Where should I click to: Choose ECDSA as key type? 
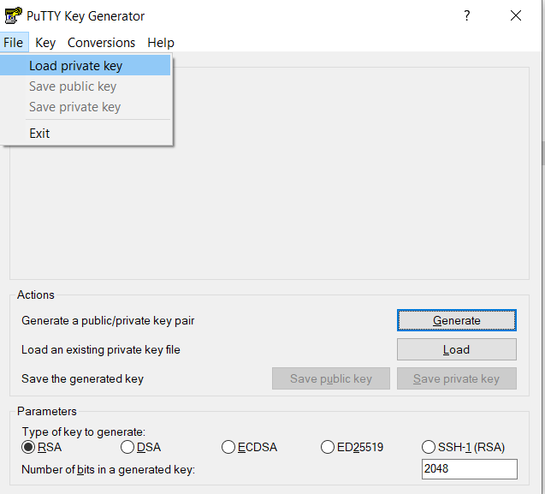click(x=228, y=447)
